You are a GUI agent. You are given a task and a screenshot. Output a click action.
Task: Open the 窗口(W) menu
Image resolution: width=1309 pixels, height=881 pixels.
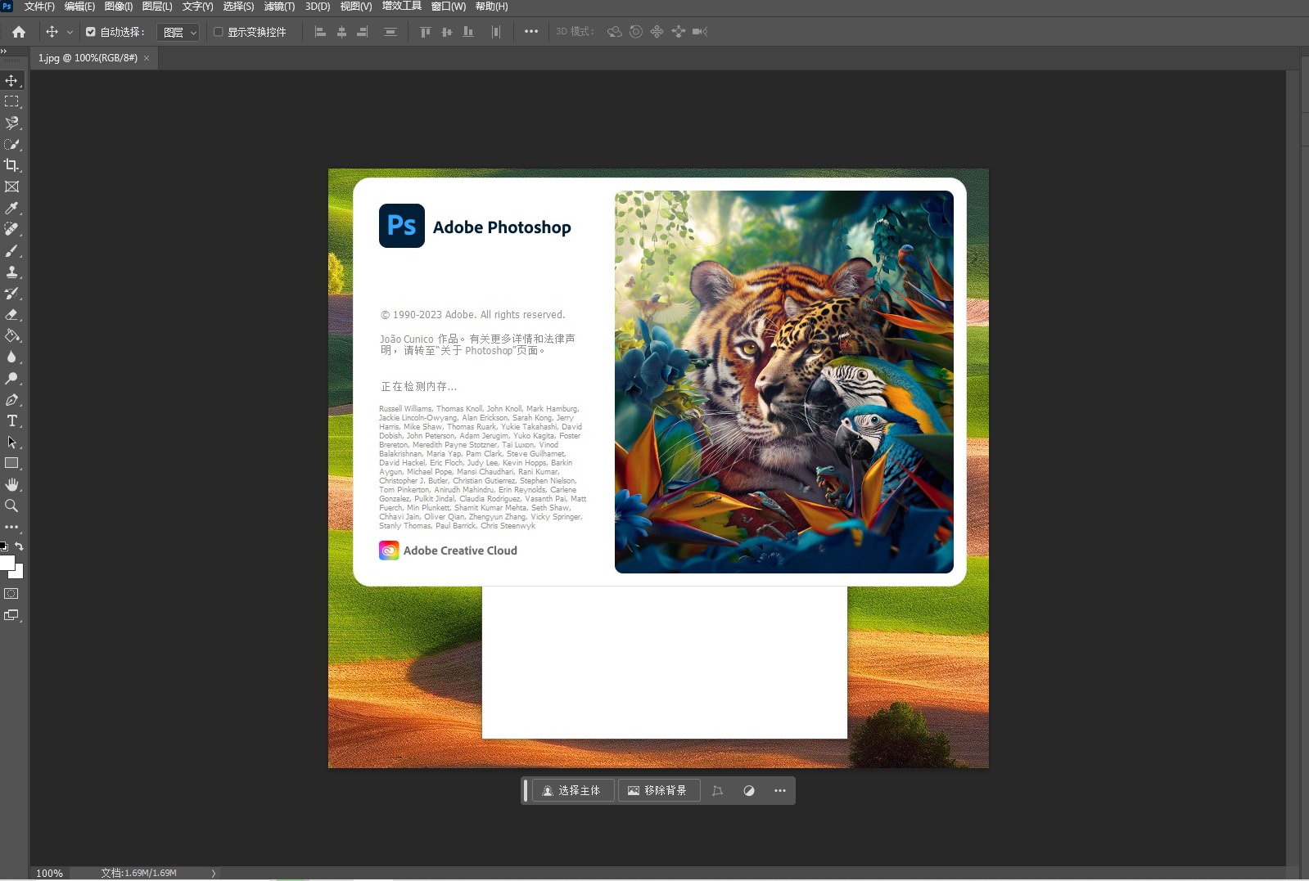point(449,7)
